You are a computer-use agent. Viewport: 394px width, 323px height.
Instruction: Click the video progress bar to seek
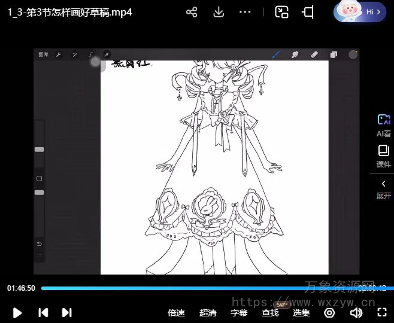coord(198,288)
